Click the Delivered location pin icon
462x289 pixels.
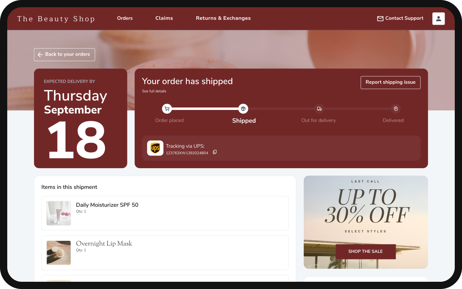(396, 109)
